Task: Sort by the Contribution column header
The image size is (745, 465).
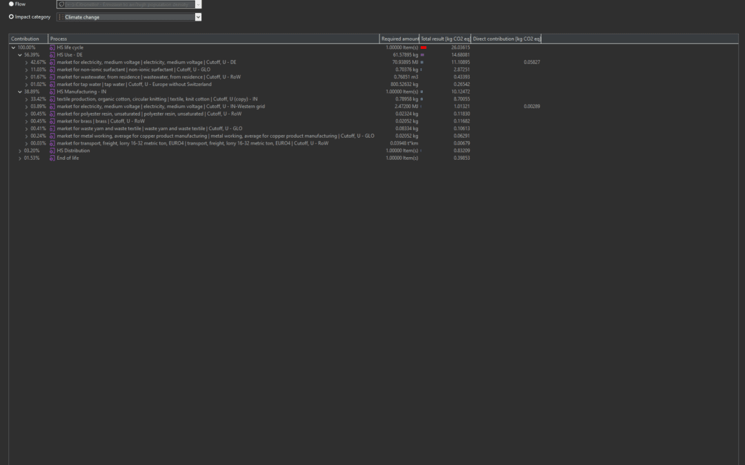Action: (x=28, y=39)
